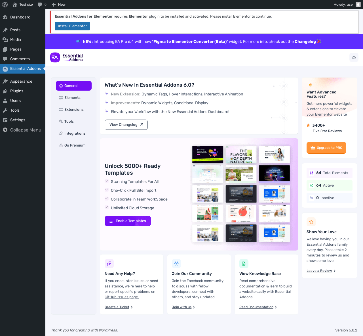Click the WordPress logo icon

pyautogui.click(x=5, y=5)
